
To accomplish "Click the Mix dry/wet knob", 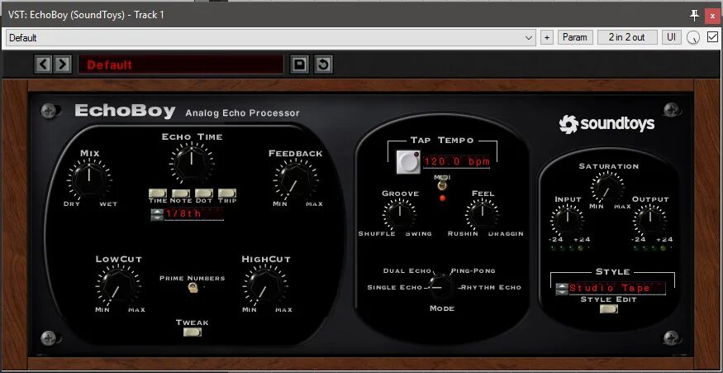I will 89,179.
